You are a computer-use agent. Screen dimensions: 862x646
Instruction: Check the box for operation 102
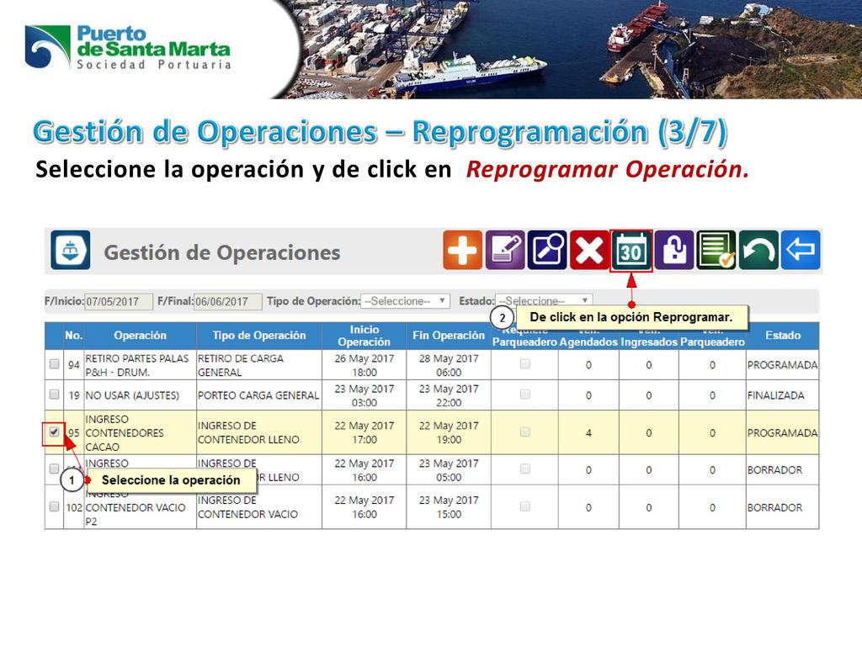[x=54, y=506]
